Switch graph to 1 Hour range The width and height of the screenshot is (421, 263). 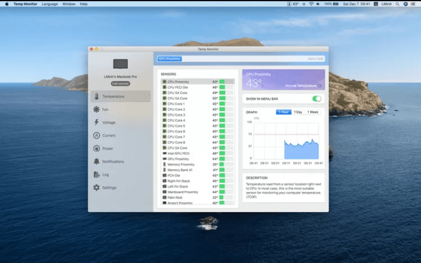tap(283, 112)
